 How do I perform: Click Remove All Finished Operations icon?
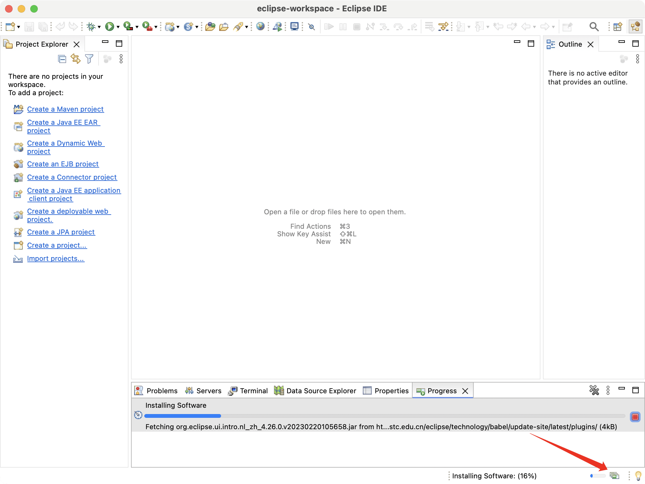[x=594, y=390]
